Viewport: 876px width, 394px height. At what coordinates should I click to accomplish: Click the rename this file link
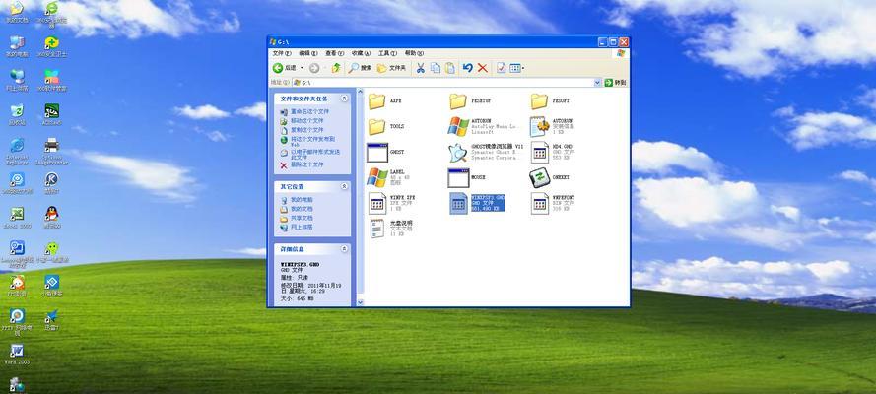[x=309, y=111]
